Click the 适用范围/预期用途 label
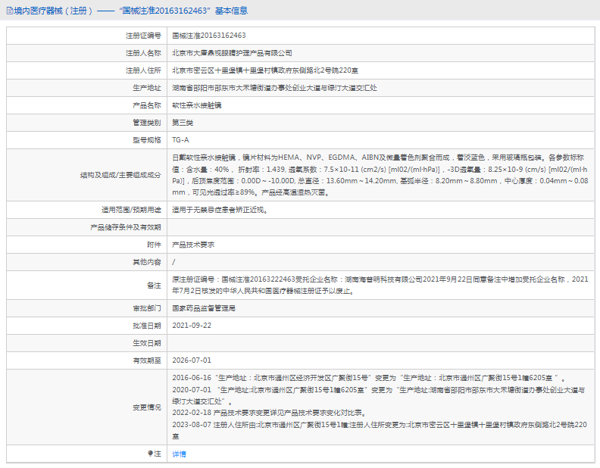The height and width of the screenshot is (468, 600). coord(131,210)
